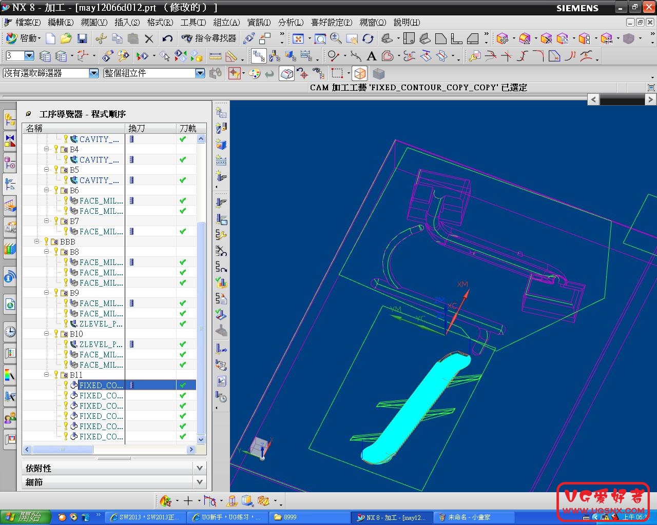Open the dropdown showing value 3
Image resolution: width=657 pixels, height=525 pixels.
click(29, 56)
